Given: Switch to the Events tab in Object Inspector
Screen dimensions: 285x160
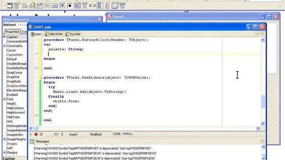Looking at the screenshot, I should click(24, 32).
